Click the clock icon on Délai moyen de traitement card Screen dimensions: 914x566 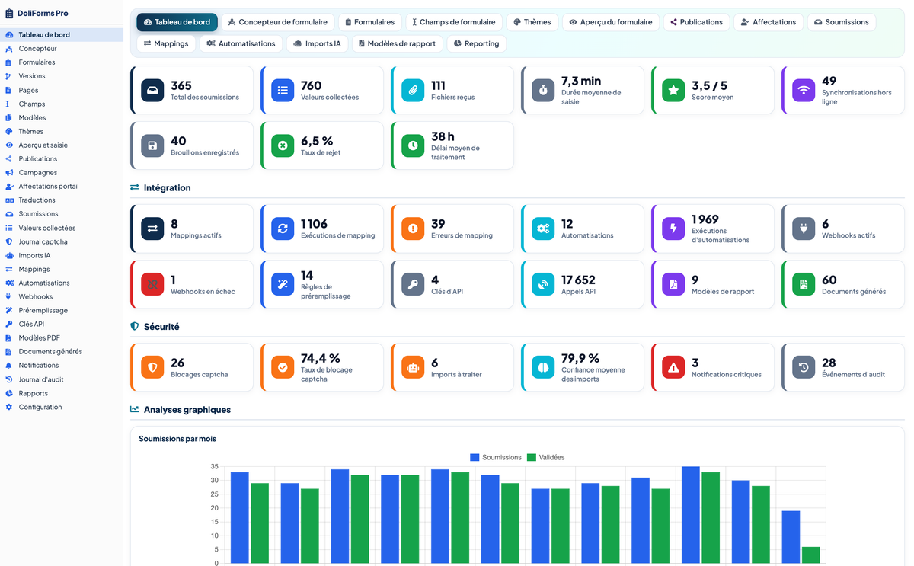[413, 145]
